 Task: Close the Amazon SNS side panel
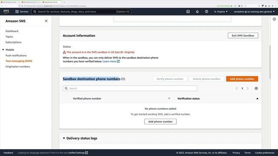coord(46,21)
